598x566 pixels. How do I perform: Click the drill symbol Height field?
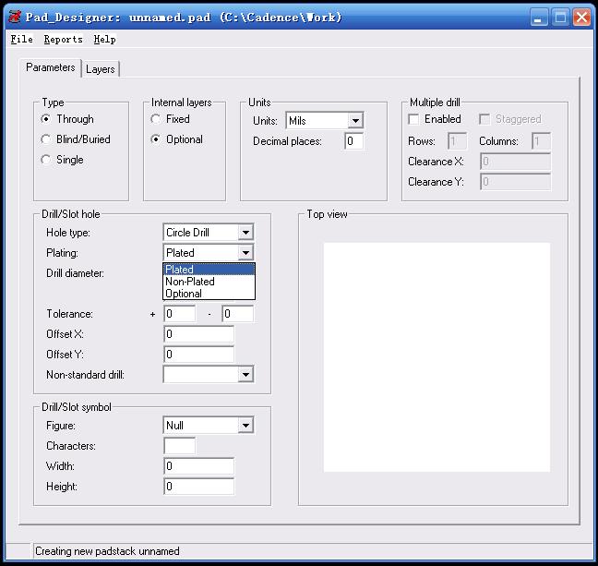(198, 487)
